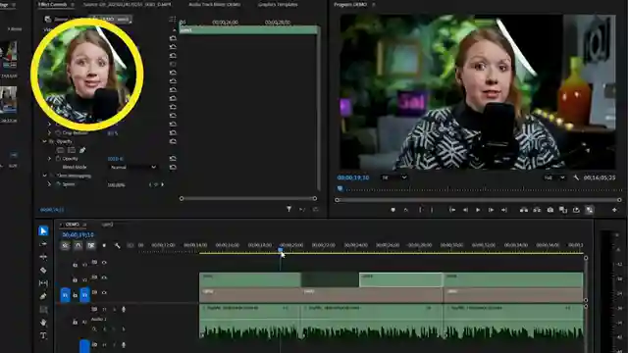
Task: Reset the Crop Bottom parameter
Action: tap(173, 132)
